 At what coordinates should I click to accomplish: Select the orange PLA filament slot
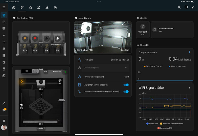[x=25, y=38]
